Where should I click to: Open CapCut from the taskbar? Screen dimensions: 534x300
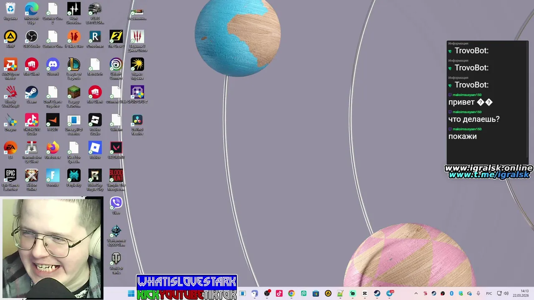tap(365, 294)
